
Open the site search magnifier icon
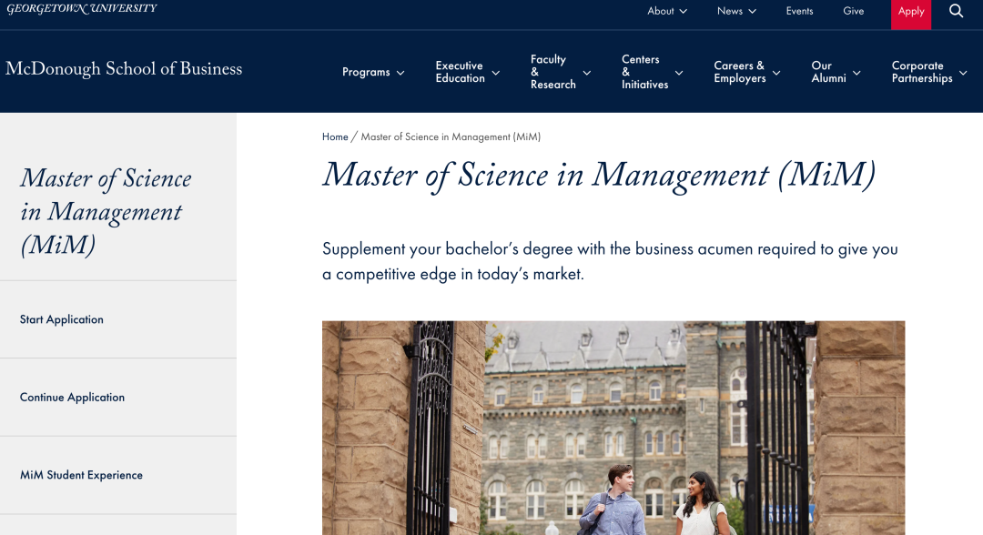point(956,11)
